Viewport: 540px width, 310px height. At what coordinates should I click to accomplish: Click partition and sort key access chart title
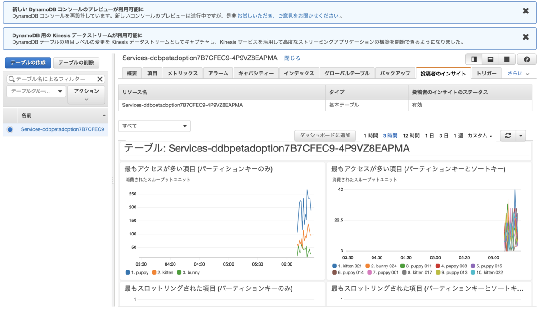click(x=418, y=169)
